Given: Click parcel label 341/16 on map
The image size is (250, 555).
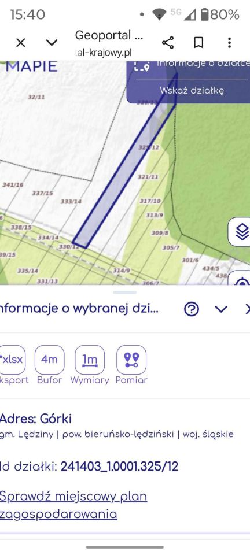Looking at the screenshot, I should (x=13, y=185).
